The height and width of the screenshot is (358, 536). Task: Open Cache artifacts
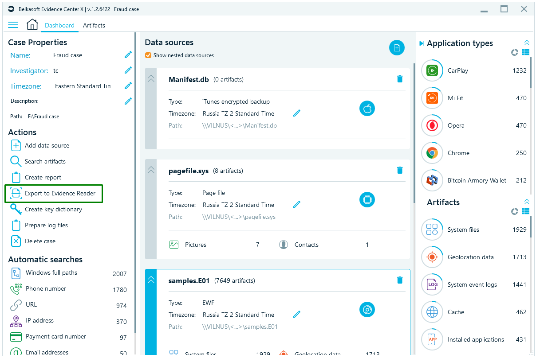pos(474,312)
